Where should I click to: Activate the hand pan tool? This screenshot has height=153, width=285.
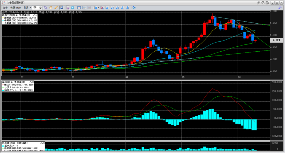tap(51, 7)
